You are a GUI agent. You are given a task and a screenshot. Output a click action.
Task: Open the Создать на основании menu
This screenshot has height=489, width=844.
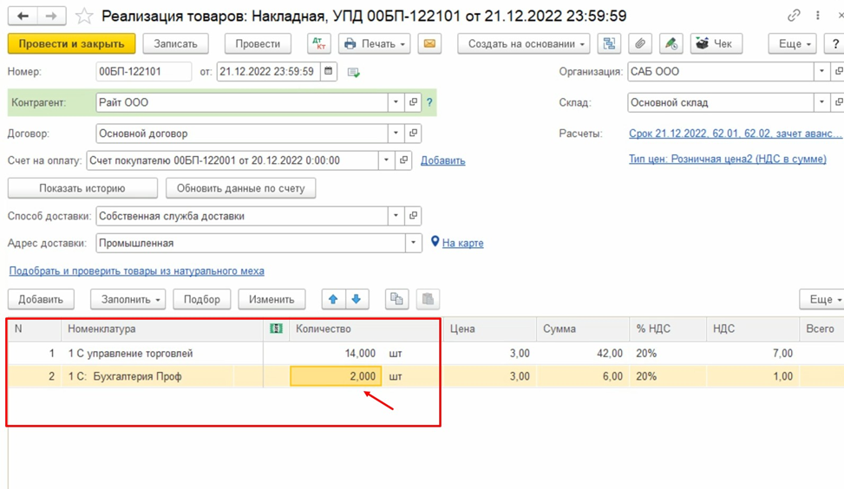pos(524,43)
